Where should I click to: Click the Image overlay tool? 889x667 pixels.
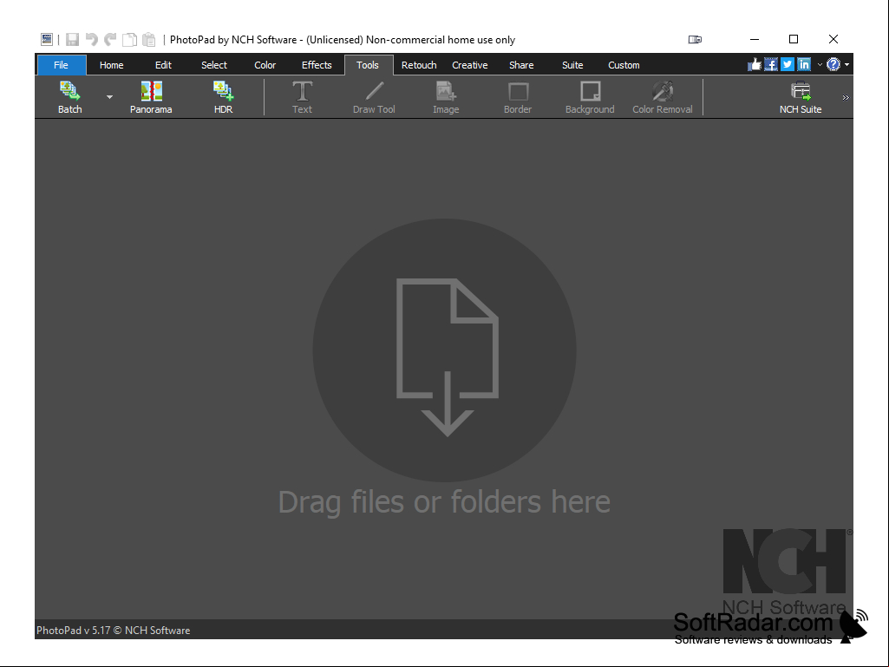446,97
